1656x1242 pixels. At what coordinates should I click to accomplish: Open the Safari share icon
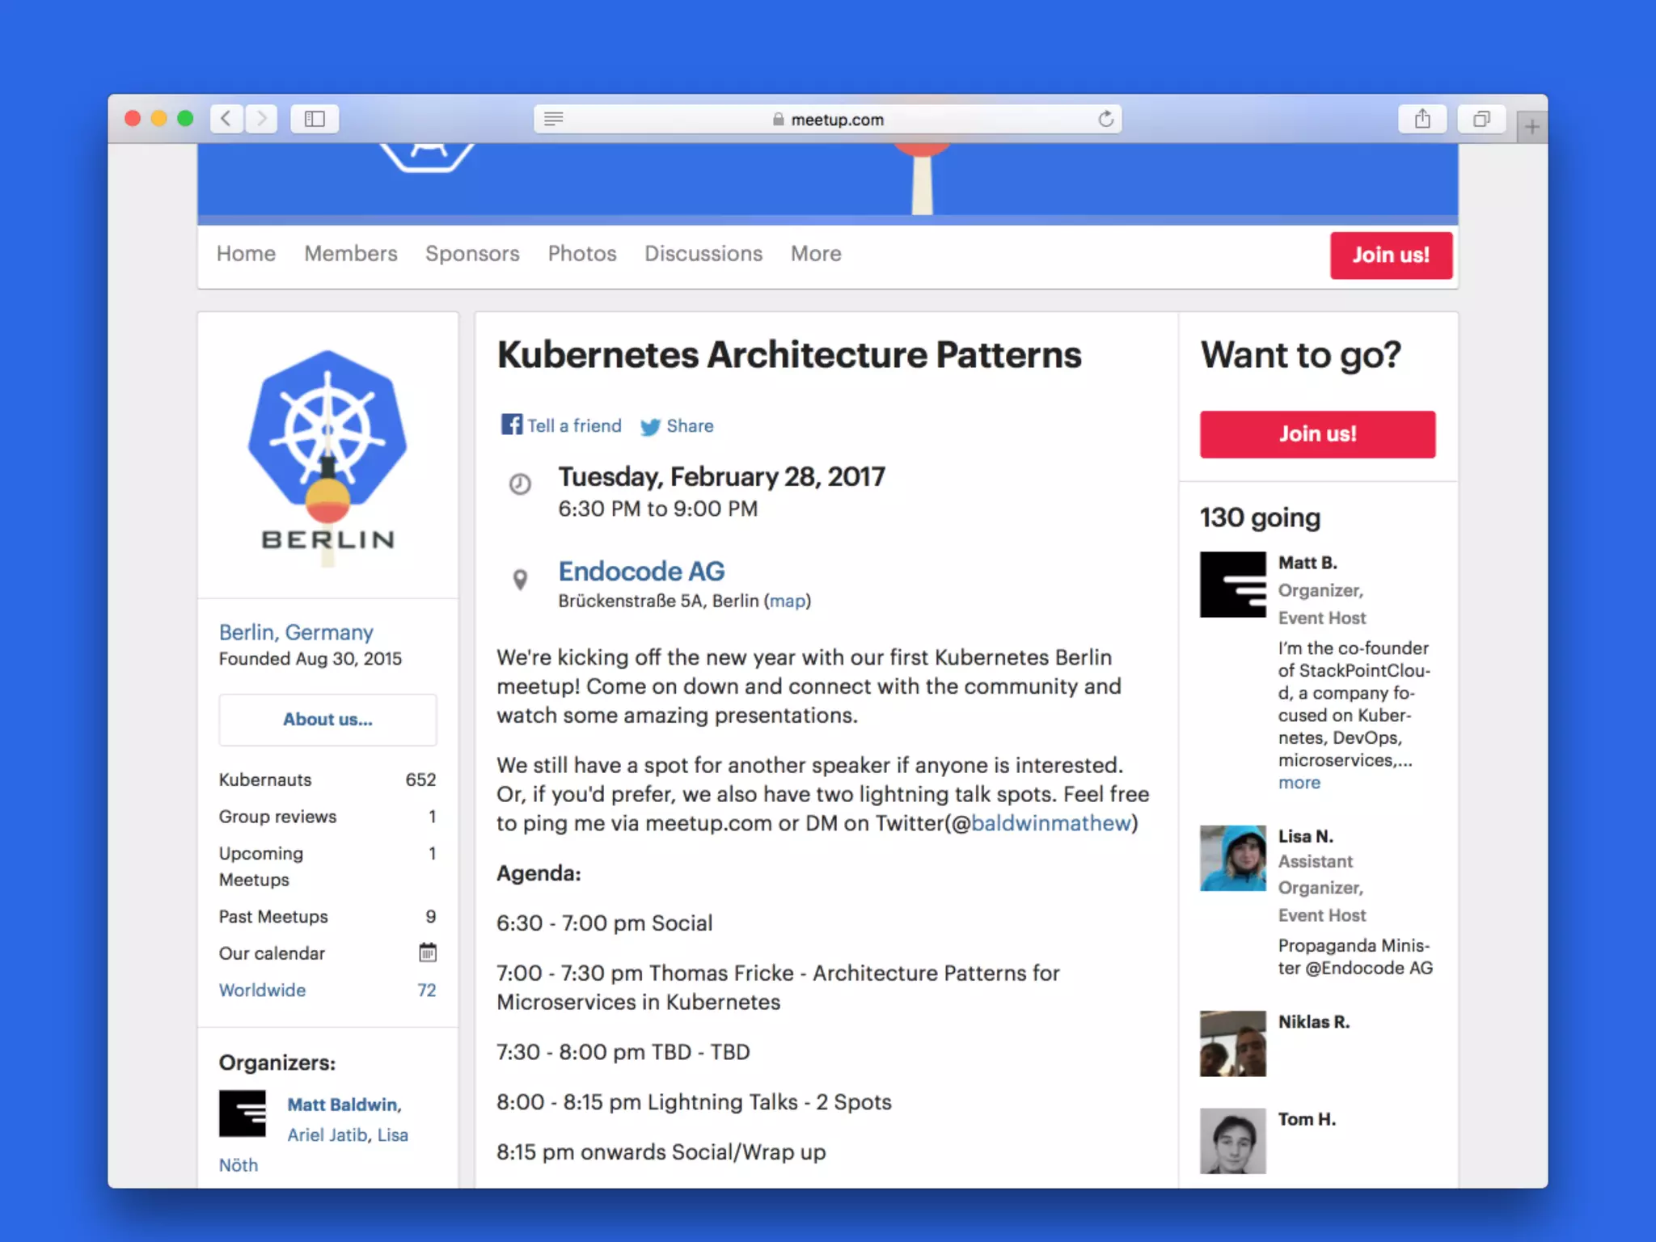tap(1422, 120)
